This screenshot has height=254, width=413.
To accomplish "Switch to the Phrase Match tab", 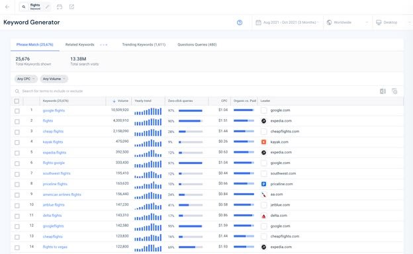I will [35, 44].
